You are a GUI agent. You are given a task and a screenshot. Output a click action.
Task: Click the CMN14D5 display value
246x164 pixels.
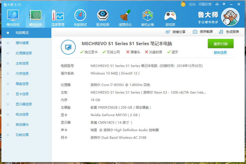(x=111, y=123)
